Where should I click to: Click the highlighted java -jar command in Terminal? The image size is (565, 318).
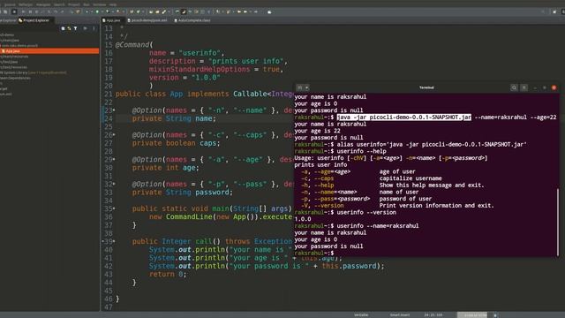point(404,117)
